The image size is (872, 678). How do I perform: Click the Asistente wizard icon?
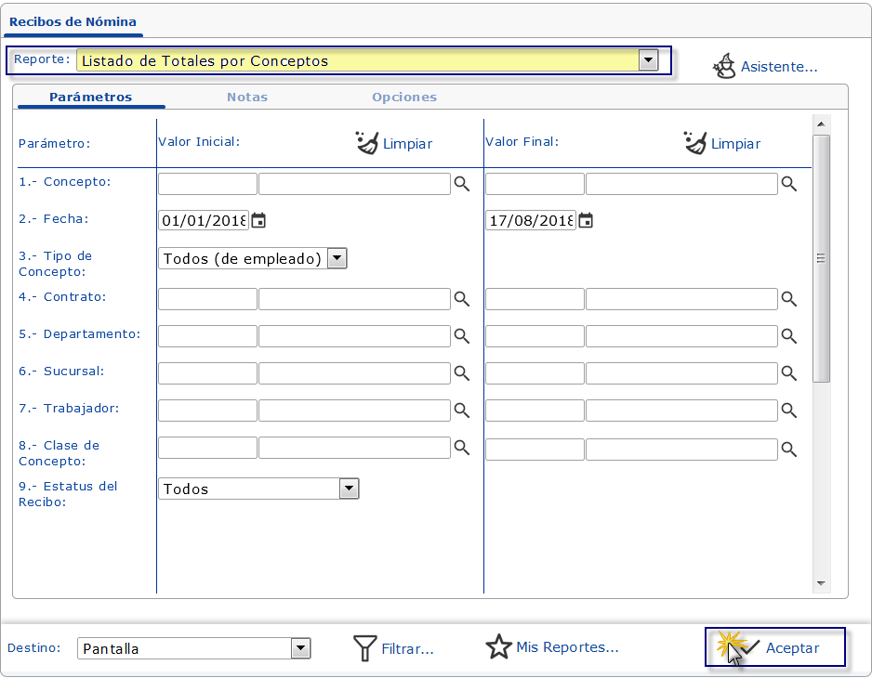click(x=724, y=66)
